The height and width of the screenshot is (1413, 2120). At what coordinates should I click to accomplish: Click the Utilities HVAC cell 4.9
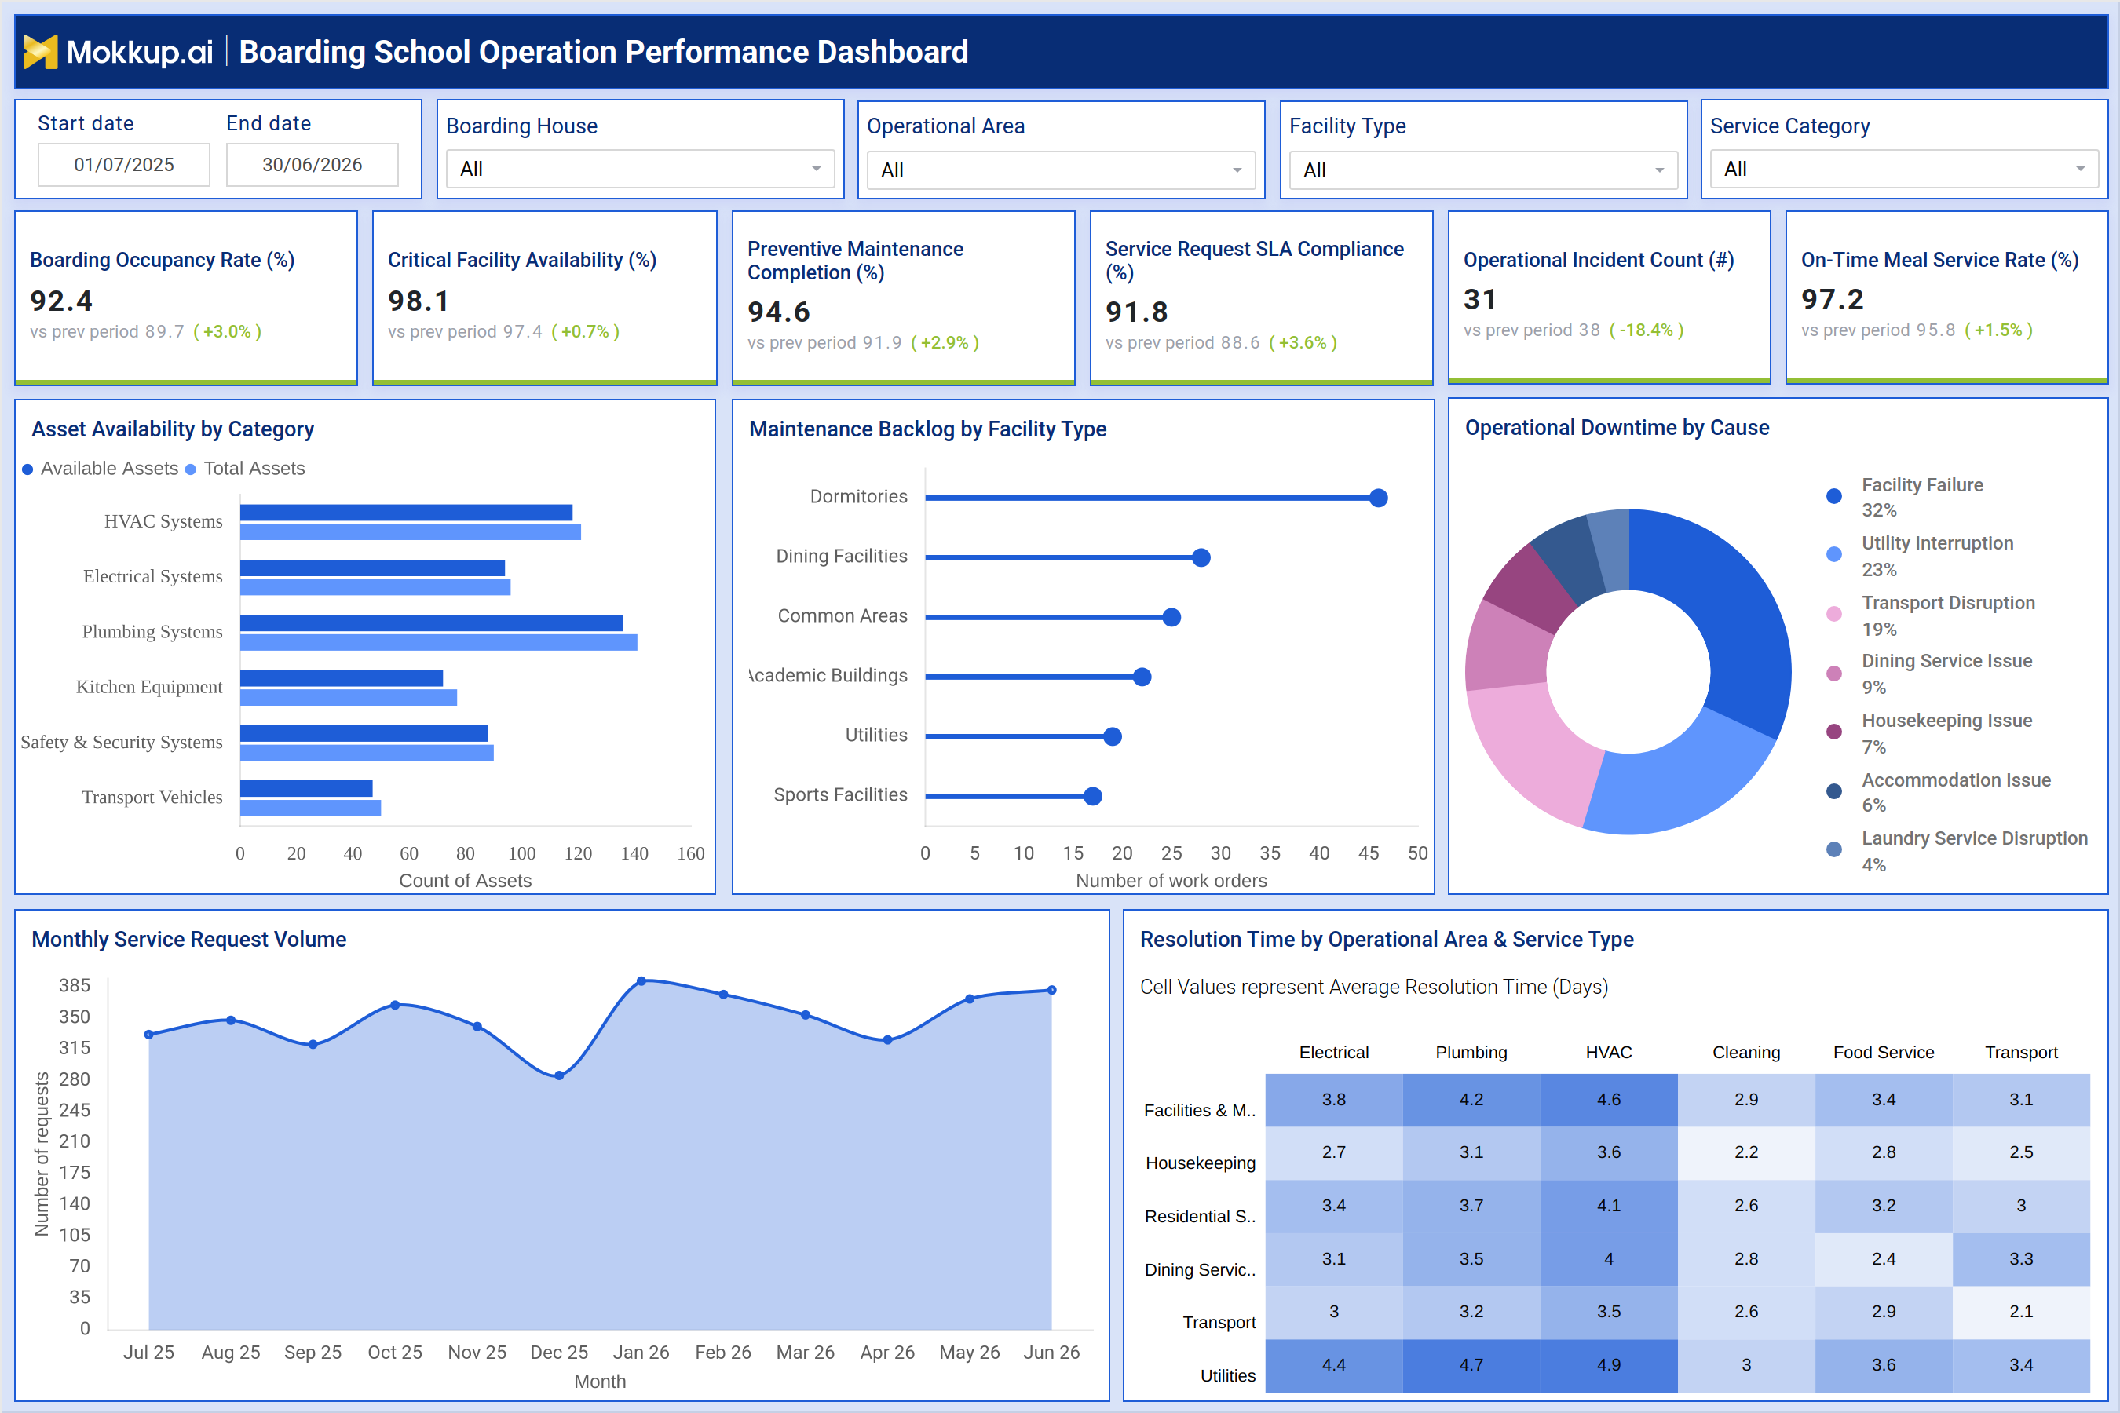1609,1364
